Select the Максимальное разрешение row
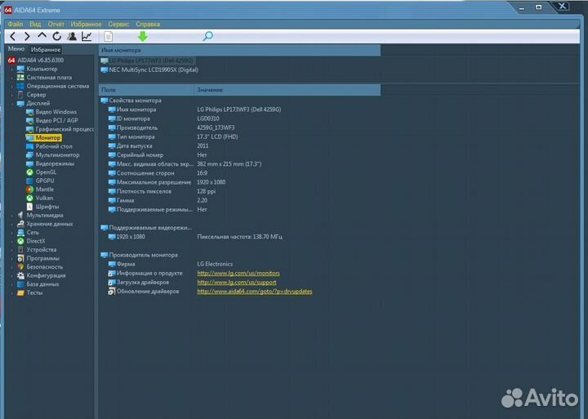Screen dimensions: 588x419 point(240,182)
